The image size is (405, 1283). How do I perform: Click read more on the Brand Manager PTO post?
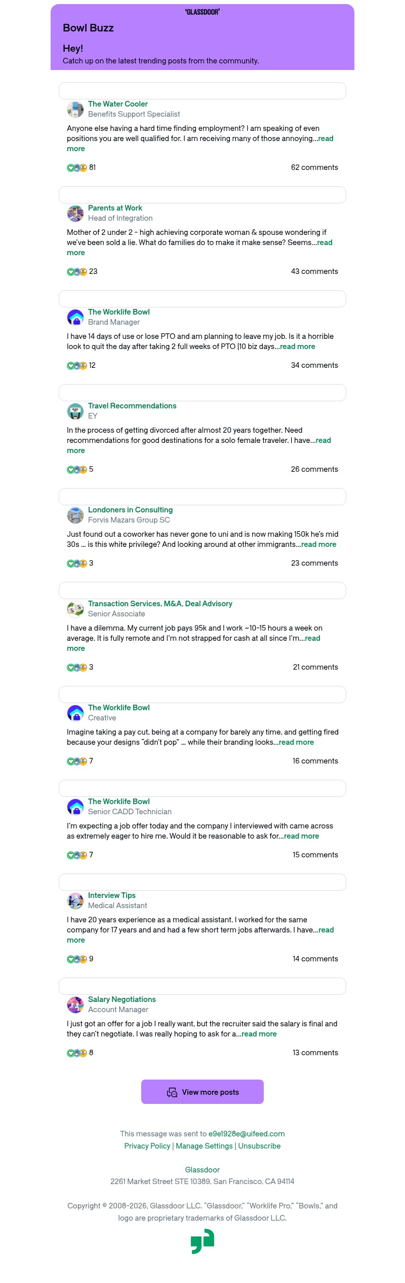[x=298, y=346]
